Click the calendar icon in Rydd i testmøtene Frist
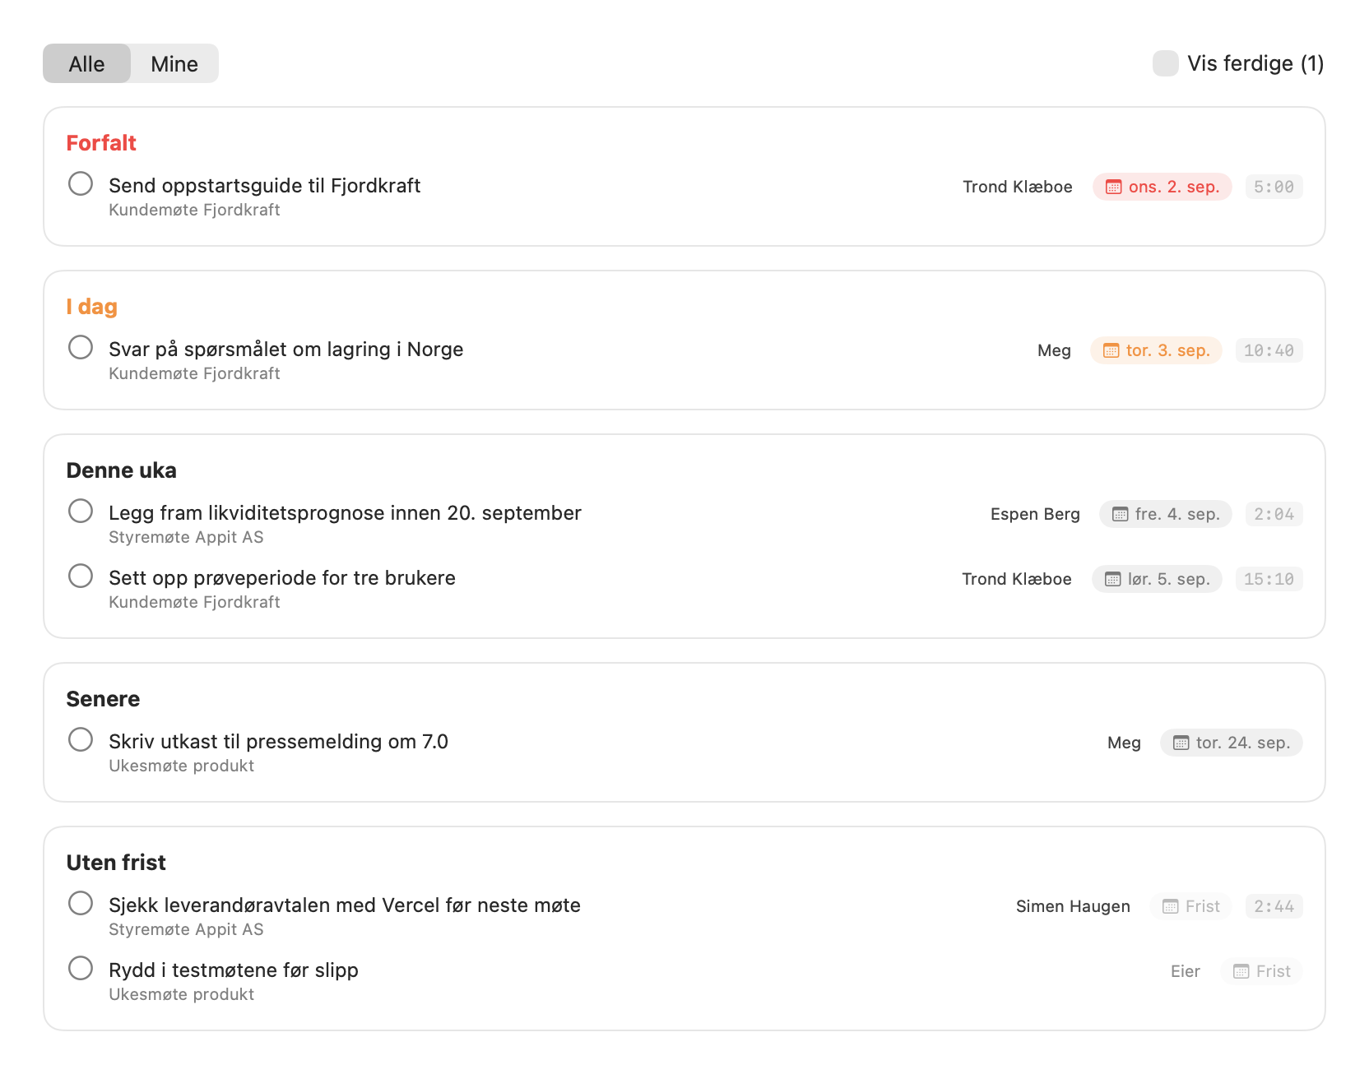 [1241, 971]
